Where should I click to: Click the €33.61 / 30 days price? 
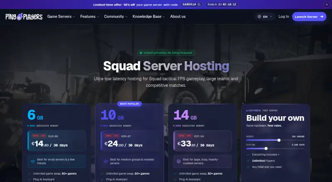coord(196,144)
